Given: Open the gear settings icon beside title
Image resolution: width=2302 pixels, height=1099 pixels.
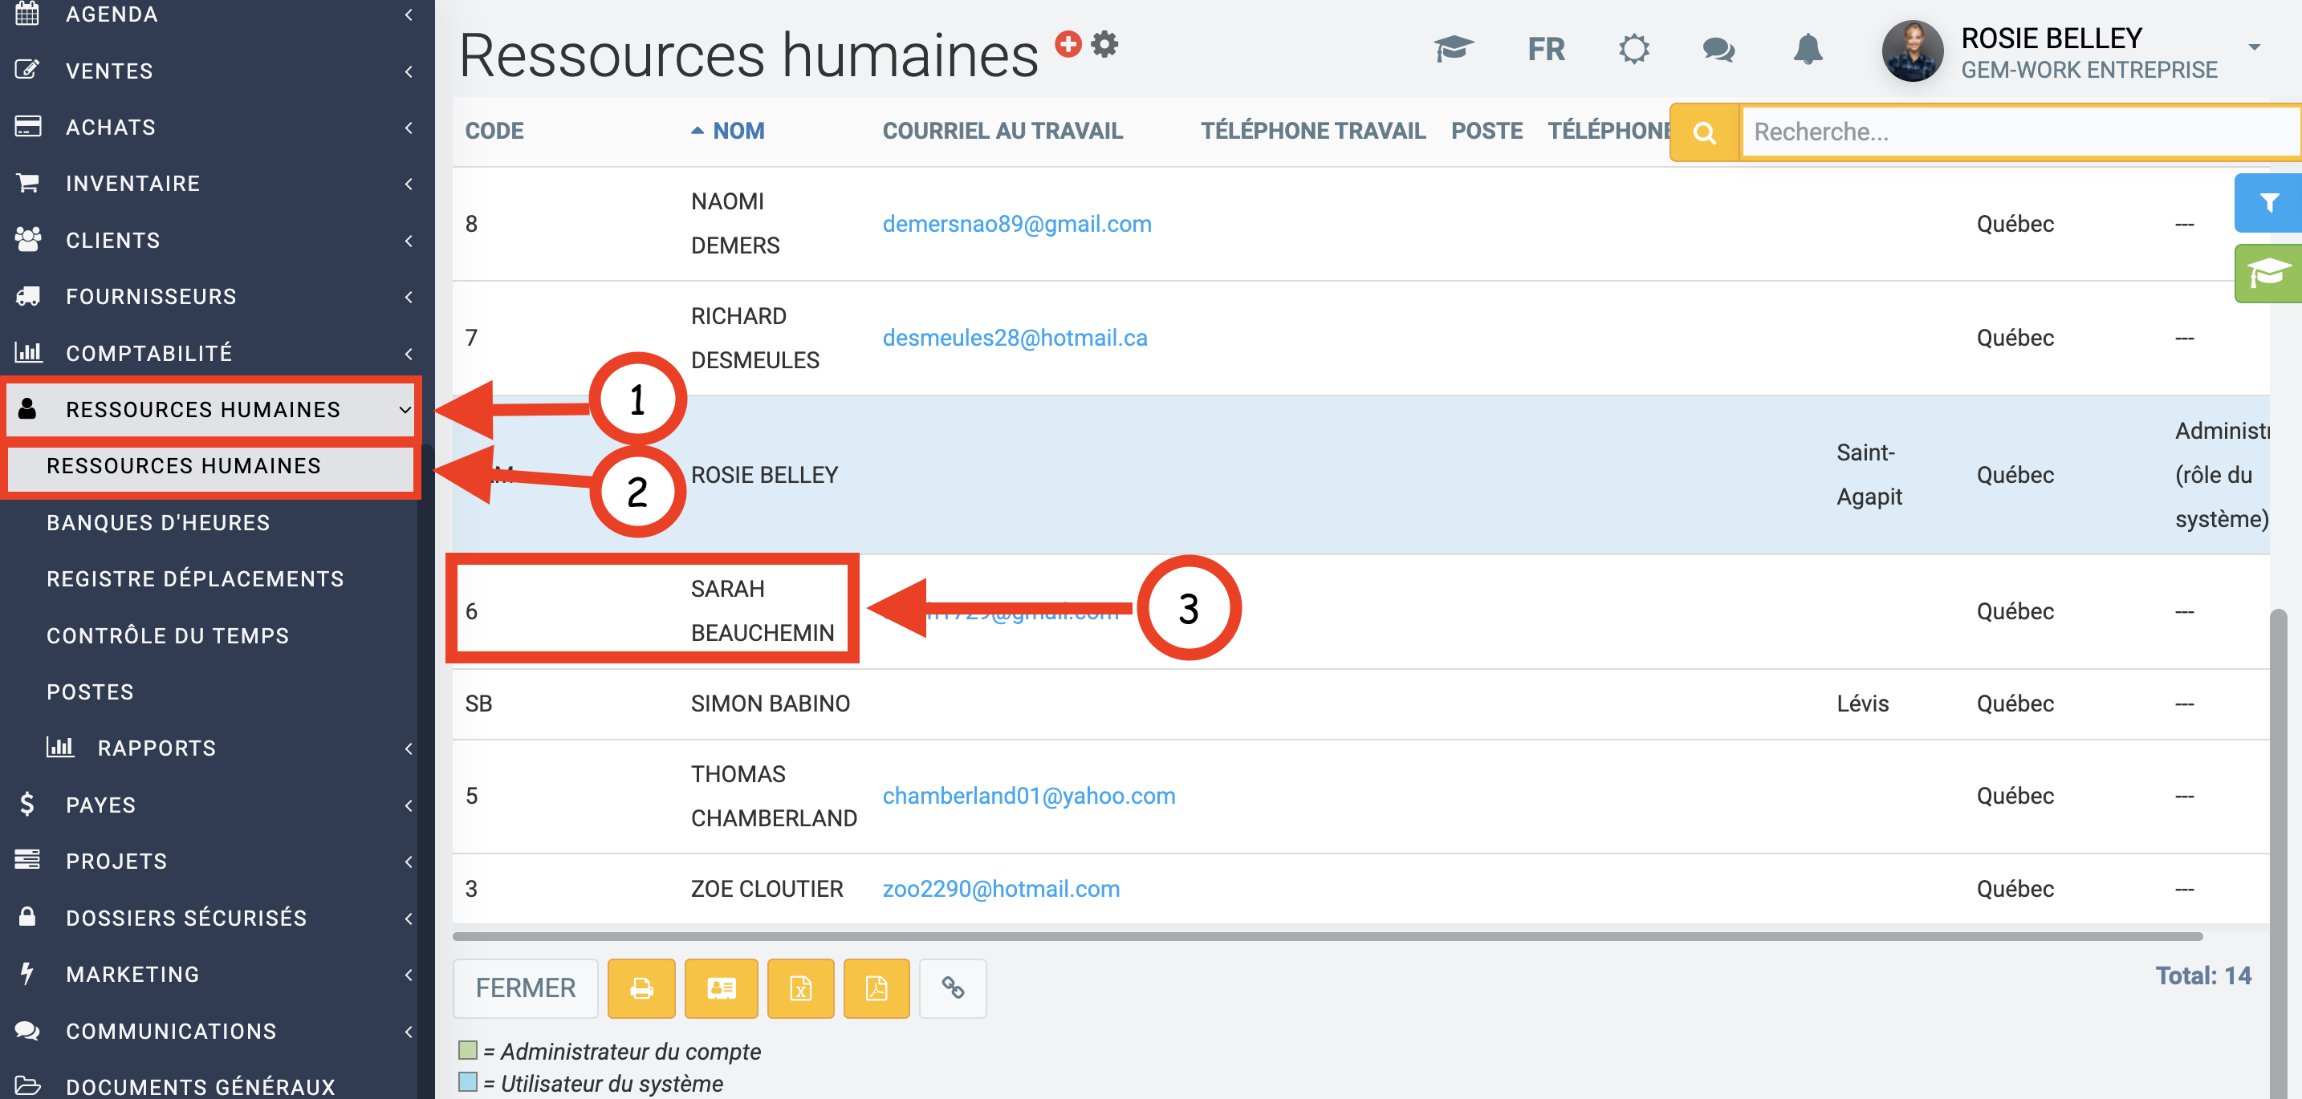Looking at the screenshot, I should tap(1104, 43).
